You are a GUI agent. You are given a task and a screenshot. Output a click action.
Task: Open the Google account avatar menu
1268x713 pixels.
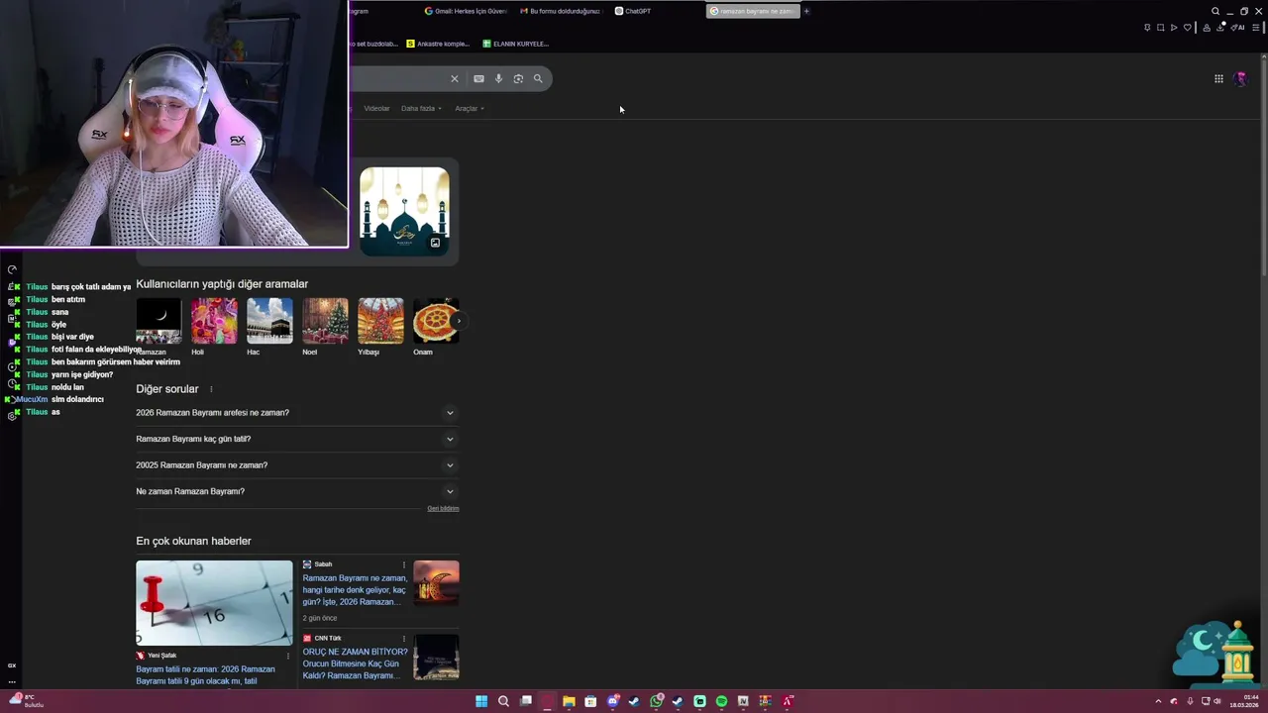pyautogui.click(x=1240, y=78)
